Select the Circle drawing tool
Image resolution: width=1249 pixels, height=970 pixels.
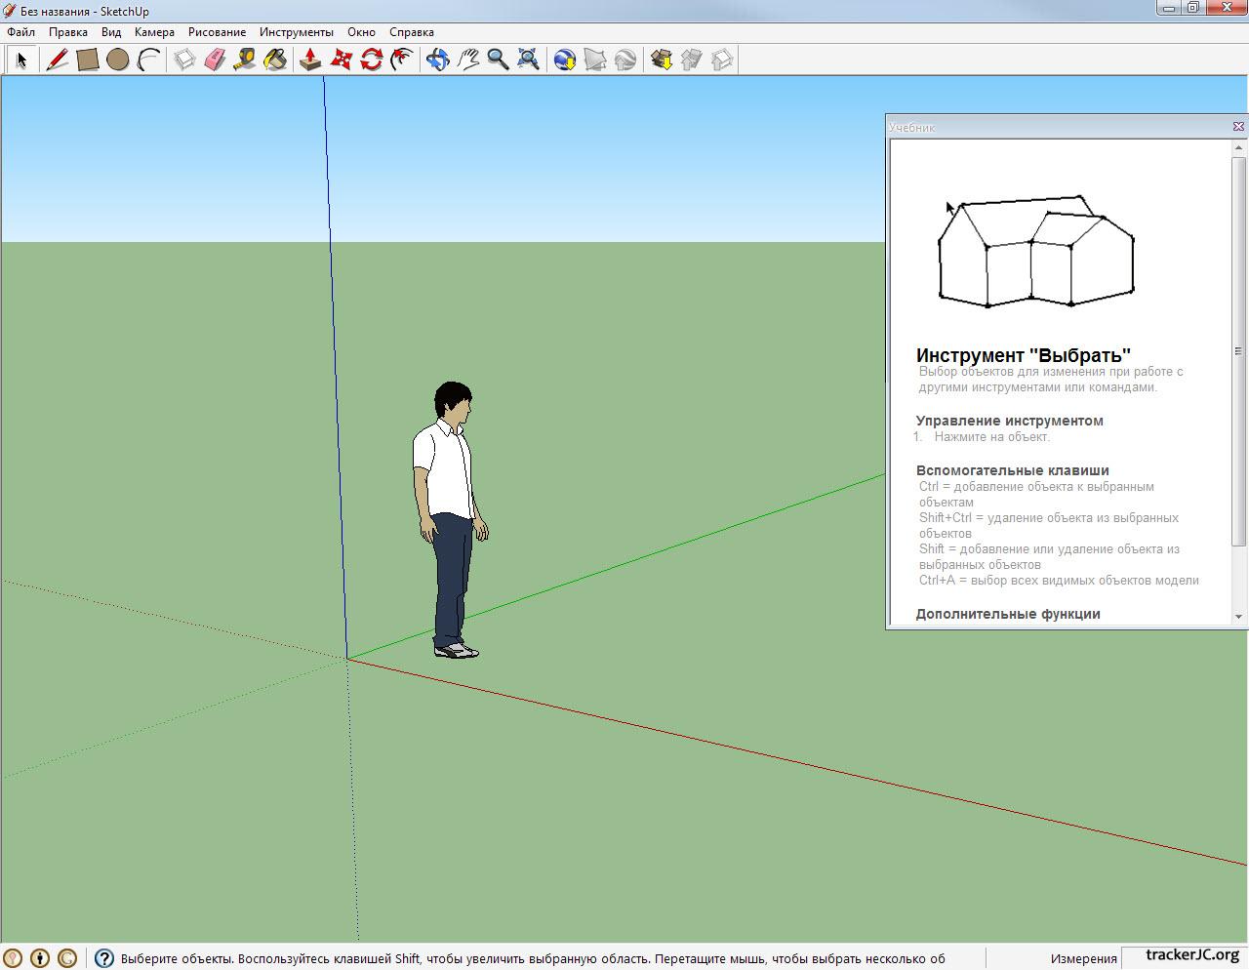(118, 60)
